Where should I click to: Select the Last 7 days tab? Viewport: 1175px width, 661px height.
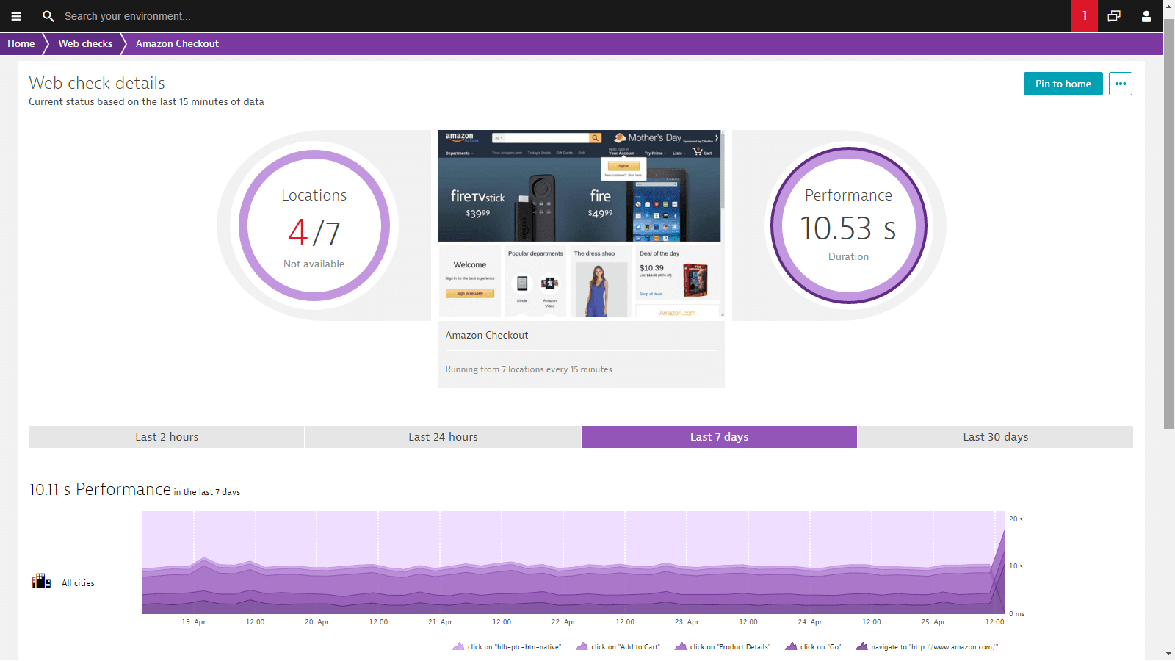point(720,437)
